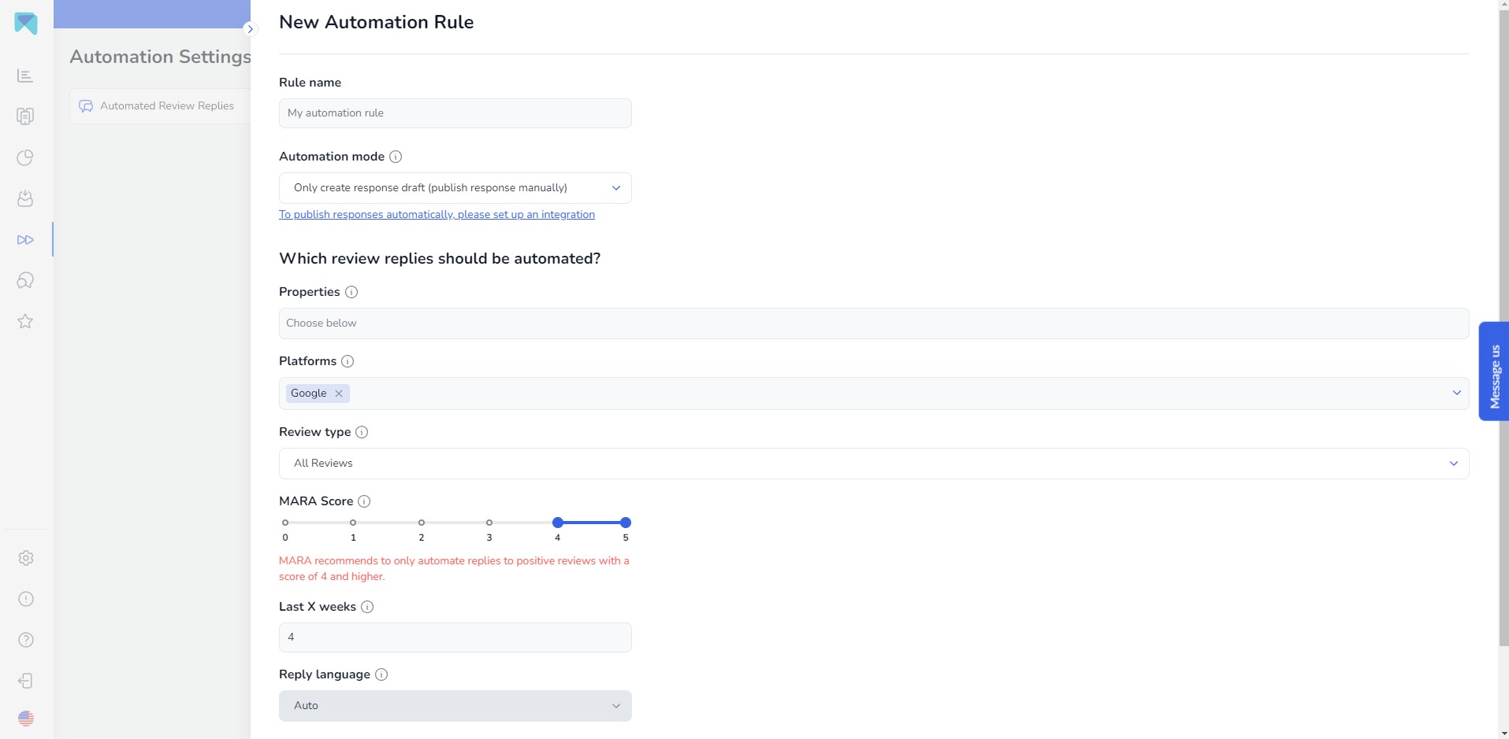The height and width of the screenshot is (739, 1509).
Task: Click the Rule name input field
Action: [455, 113]
